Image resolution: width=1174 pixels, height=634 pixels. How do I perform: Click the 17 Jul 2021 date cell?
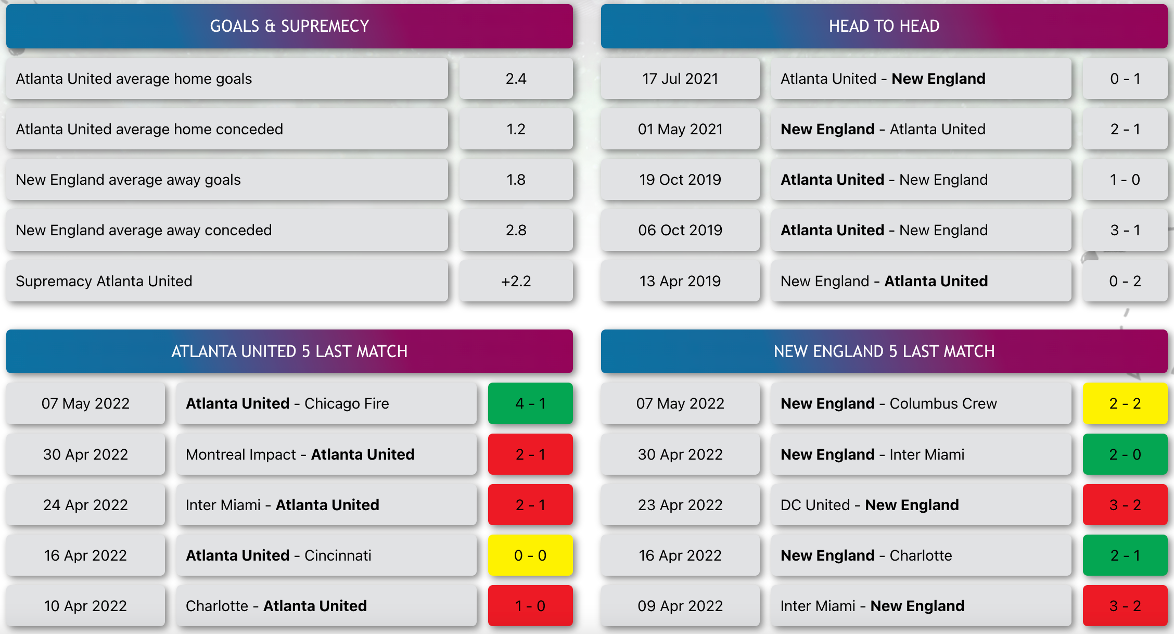(x=680, y=79)
